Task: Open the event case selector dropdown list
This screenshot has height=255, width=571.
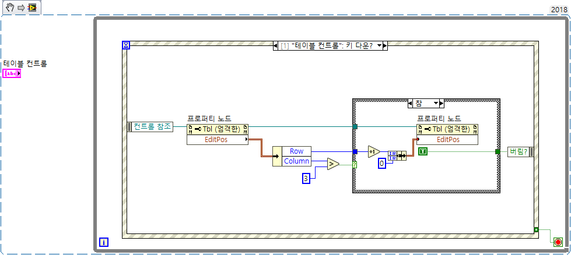Action: coord(379,46)
